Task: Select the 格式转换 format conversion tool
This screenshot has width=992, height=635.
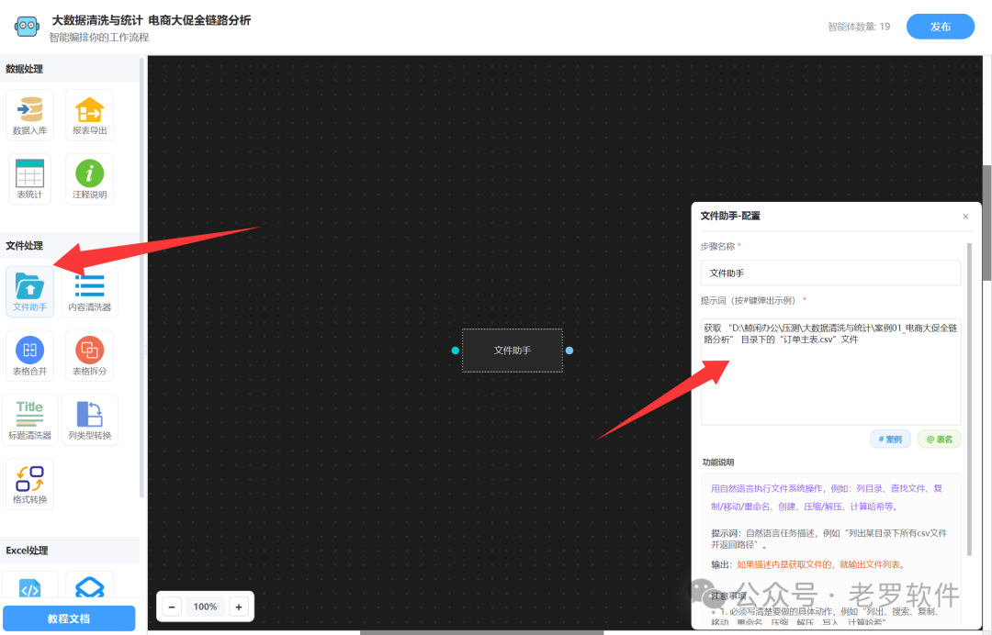Action: pyautogui.click(x=29, y=484)
